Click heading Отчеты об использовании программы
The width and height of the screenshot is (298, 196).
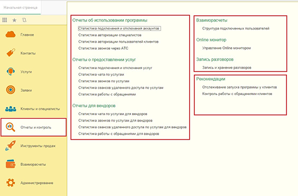[x=110, y=20]
